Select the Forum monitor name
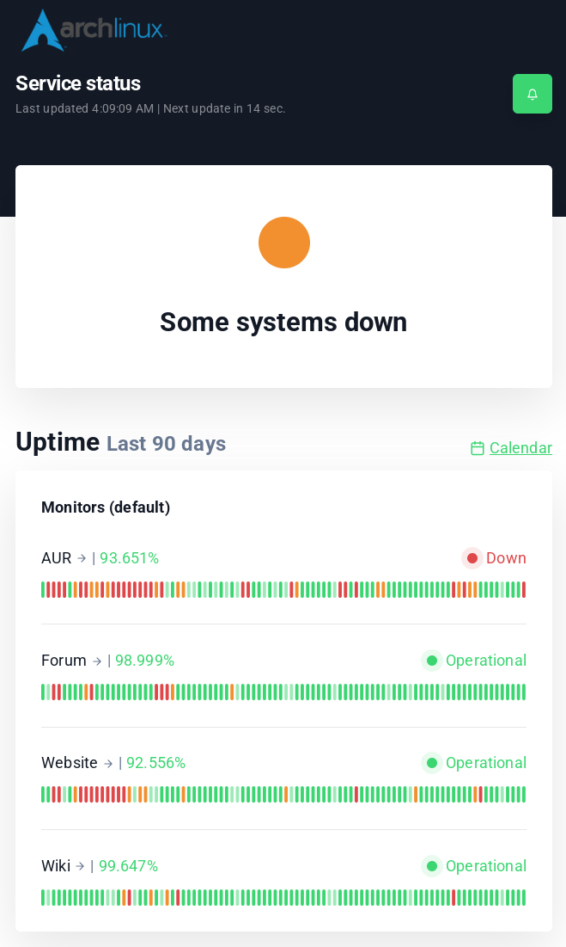566x947 pixels. [64, 661]
